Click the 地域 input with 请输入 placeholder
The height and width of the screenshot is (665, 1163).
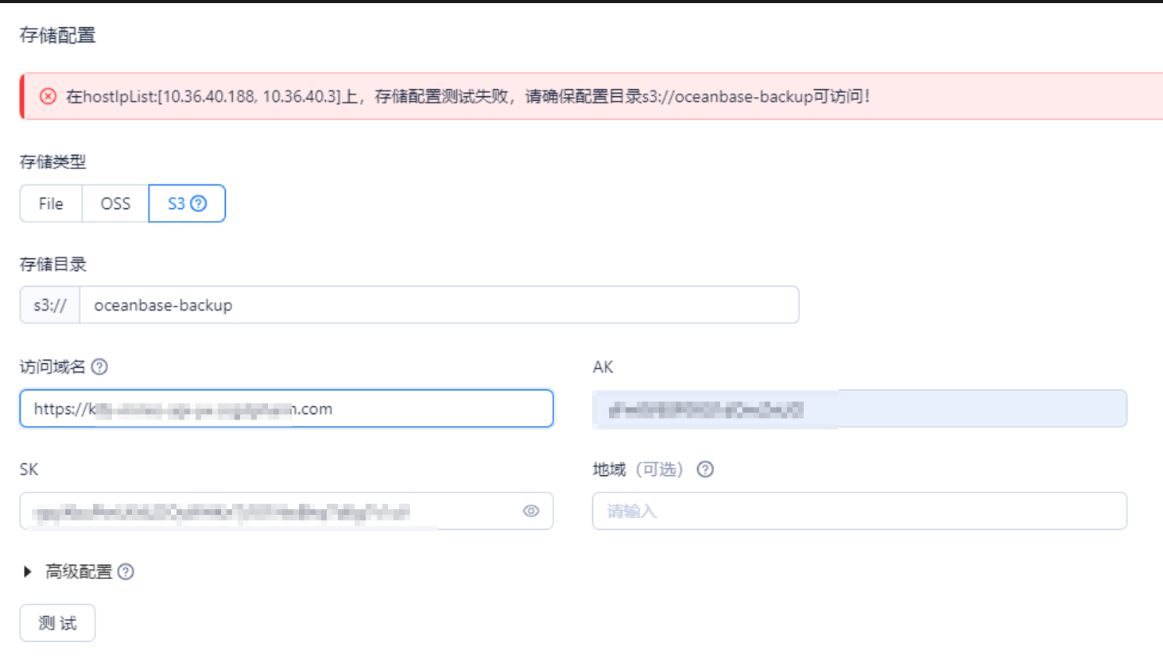pyautogui.click(x=859, y=511)
